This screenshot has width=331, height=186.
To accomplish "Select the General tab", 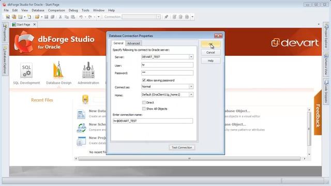I will click(118, 43).
